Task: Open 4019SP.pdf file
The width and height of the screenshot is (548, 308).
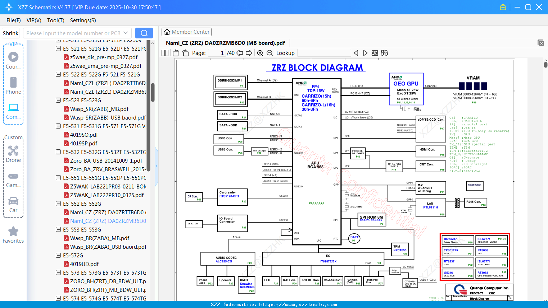Action: point(83,143)
